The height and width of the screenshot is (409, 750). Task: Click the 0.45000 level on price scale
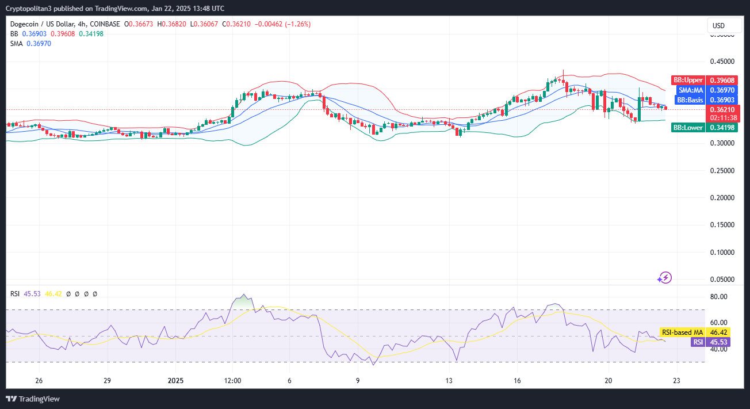[724, 62]
